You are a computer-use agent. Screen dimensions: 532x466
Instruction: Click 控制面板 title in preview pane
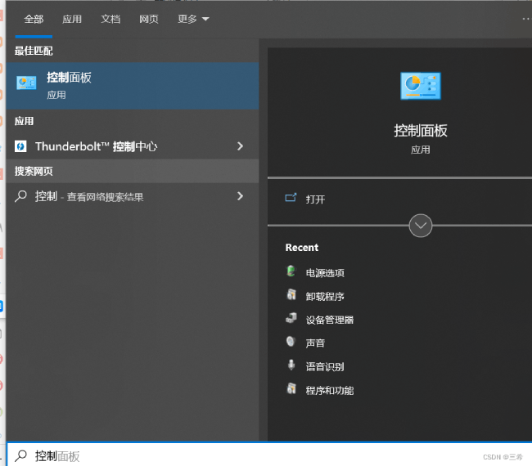[421, 131]
